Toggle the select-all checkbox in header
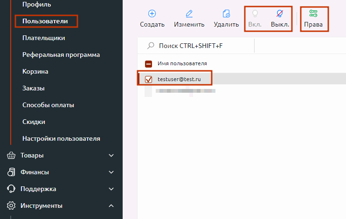The height and width of the screenshot is (219, 346). coord(149,63)
